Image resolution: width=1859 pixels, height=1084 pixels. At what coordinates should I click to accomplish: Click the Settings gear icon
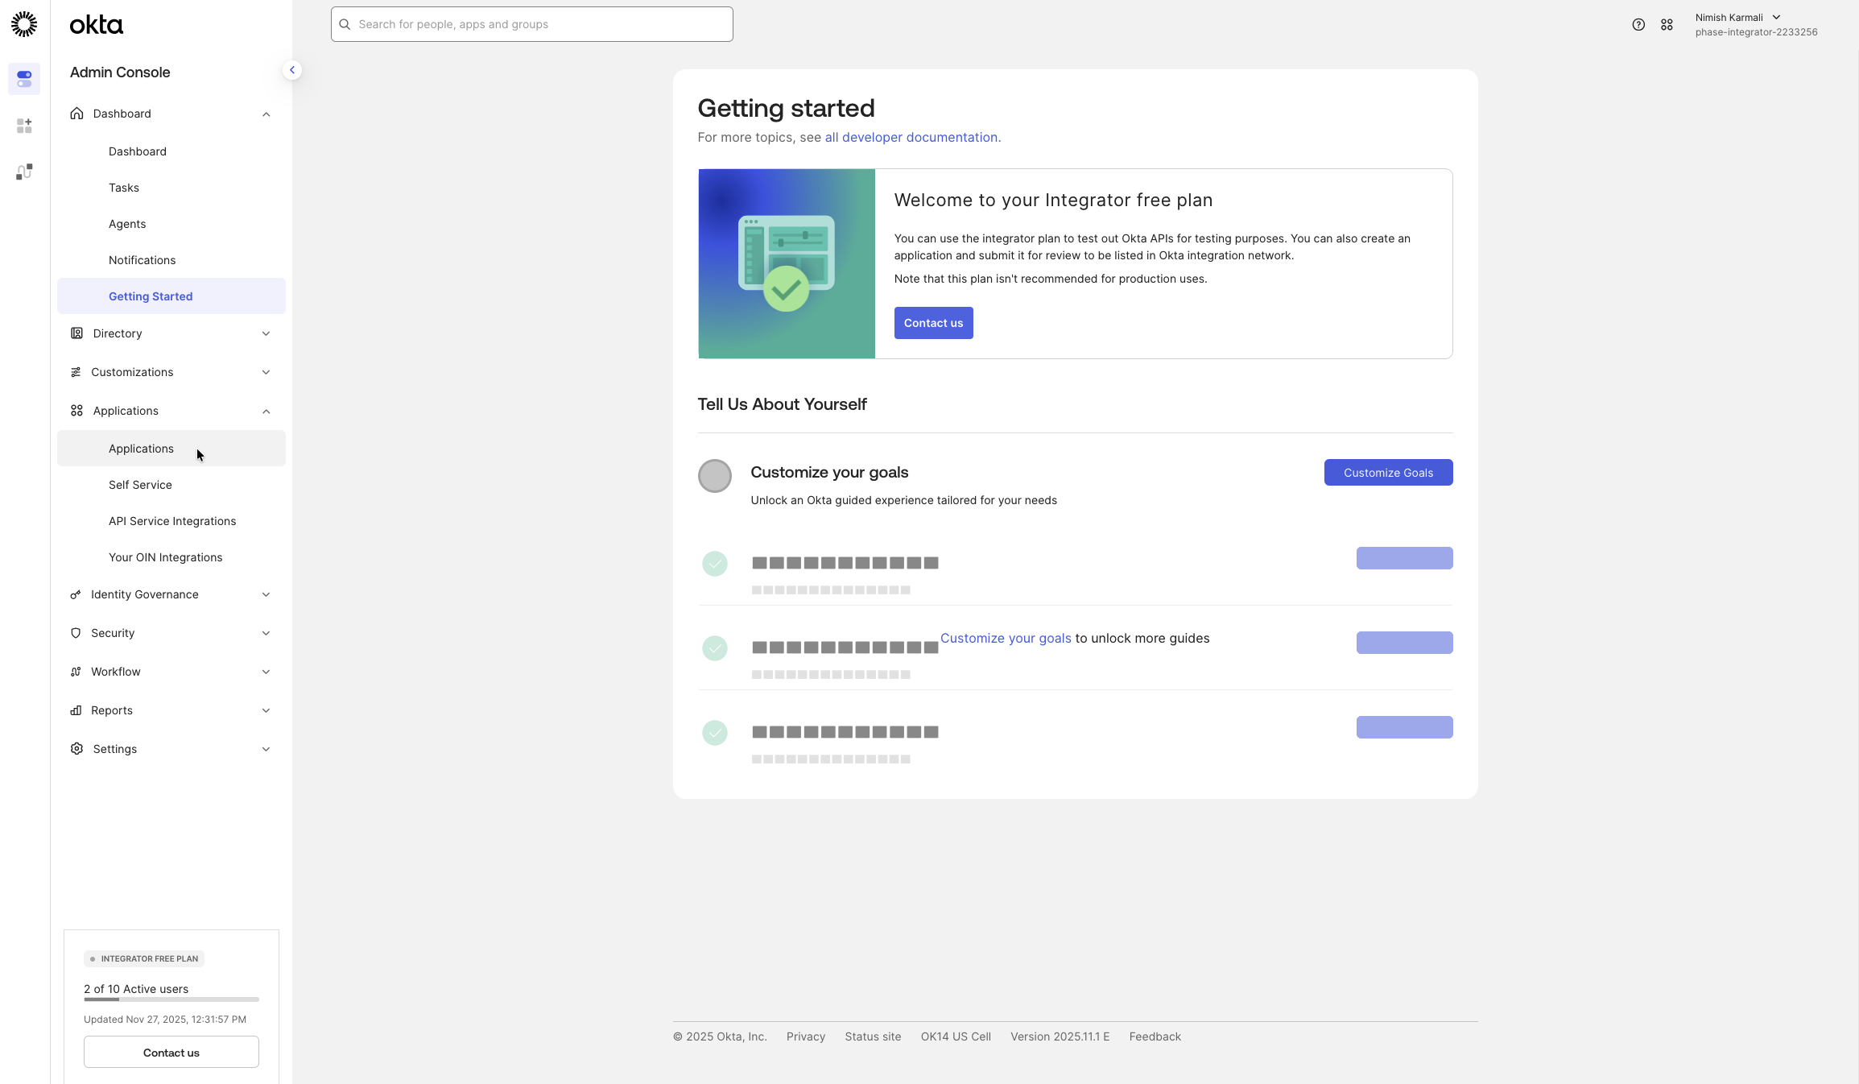pos(76,749)
